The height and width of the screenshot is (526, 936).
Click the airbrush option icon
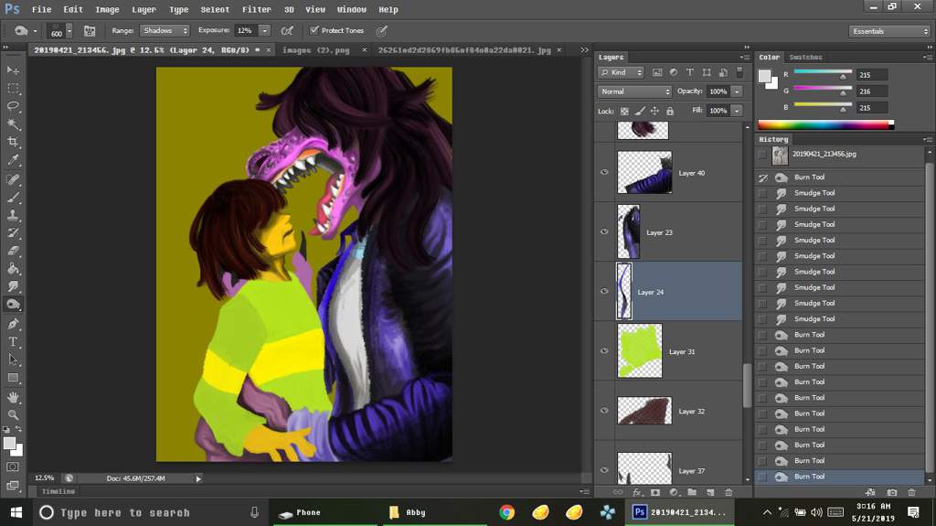[287, 30]
